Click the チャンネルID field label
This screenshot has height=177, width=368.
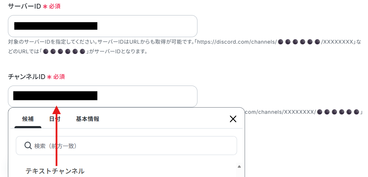click(x=27, y=77)
